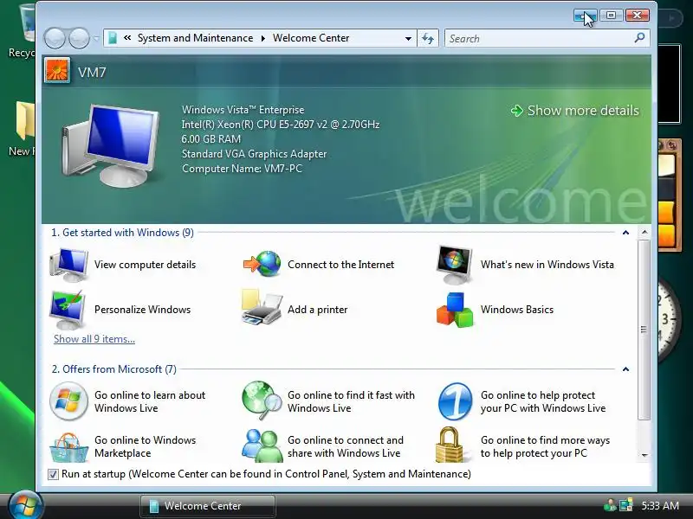Click the green arrow beside Show more details
The image size is (693, 519).
(516, 111)
